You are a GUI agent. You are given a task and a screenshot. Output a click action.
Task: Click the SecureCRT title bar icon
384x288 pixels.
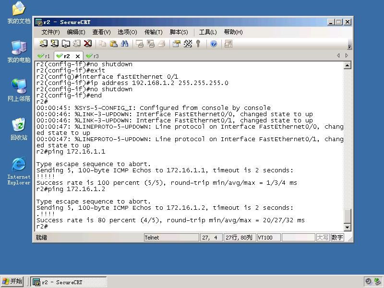click(x=39, y=22)
